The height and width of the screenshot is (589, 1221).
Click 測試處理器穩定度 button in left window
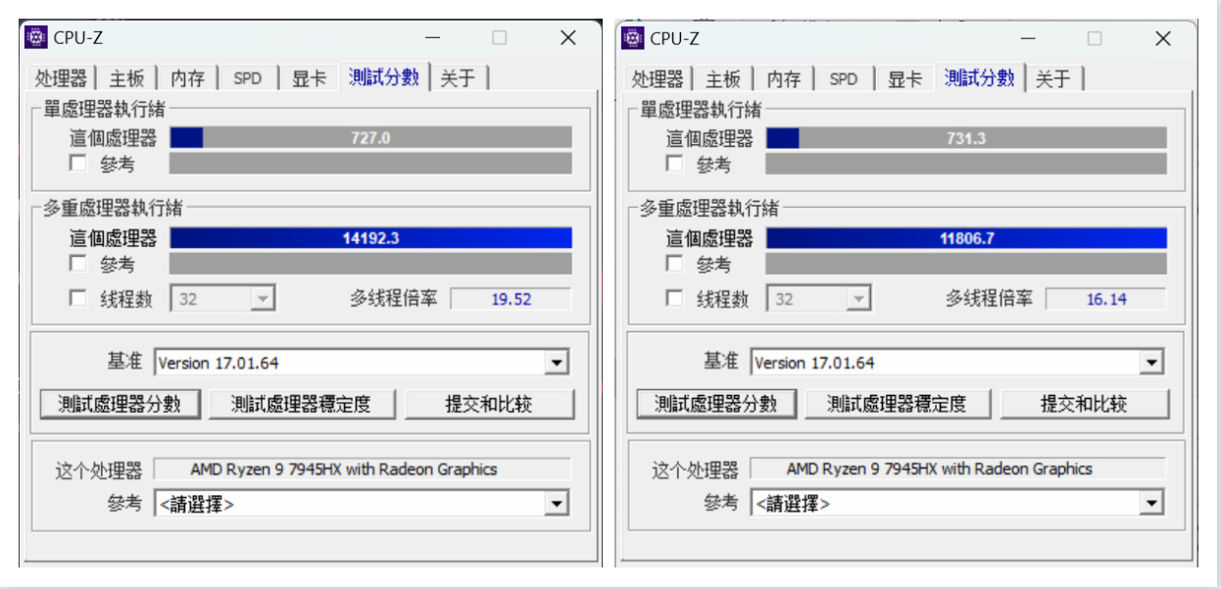302,404
